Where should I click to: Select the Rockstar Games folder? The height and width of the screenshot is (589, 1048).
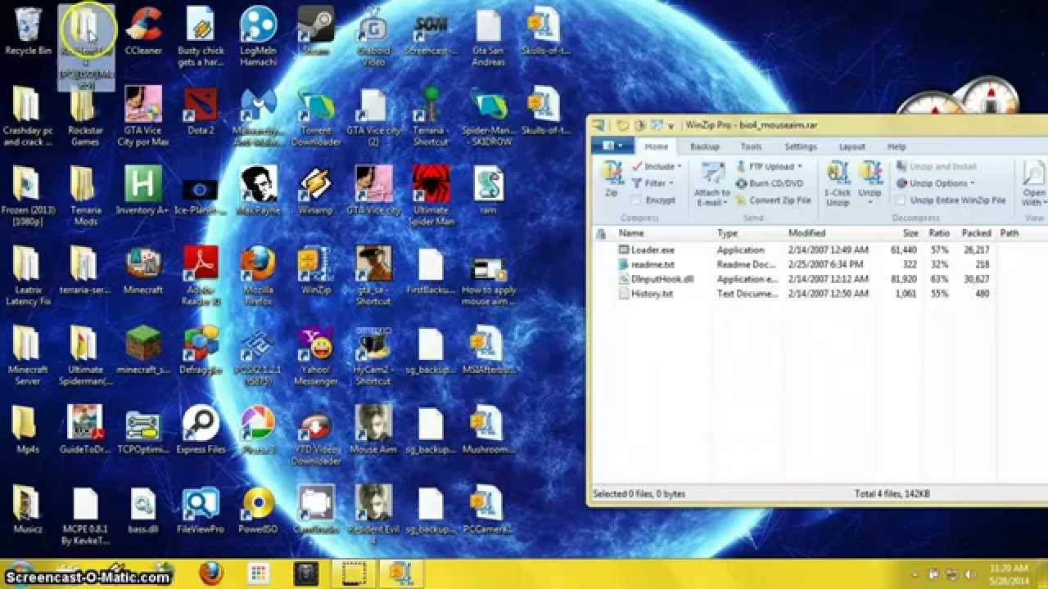[85, 116]
